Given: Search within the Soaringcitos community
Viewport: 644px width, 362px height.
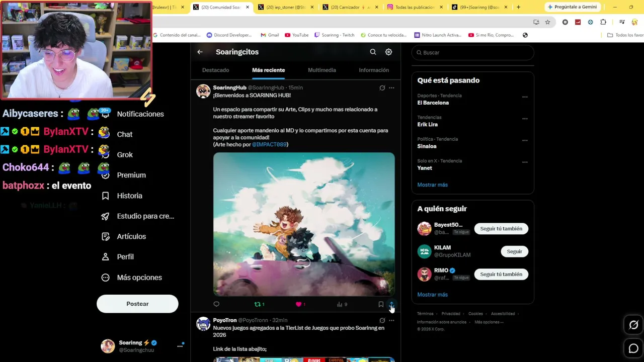Looking at the screenshot, I should [x=373, y=52].
